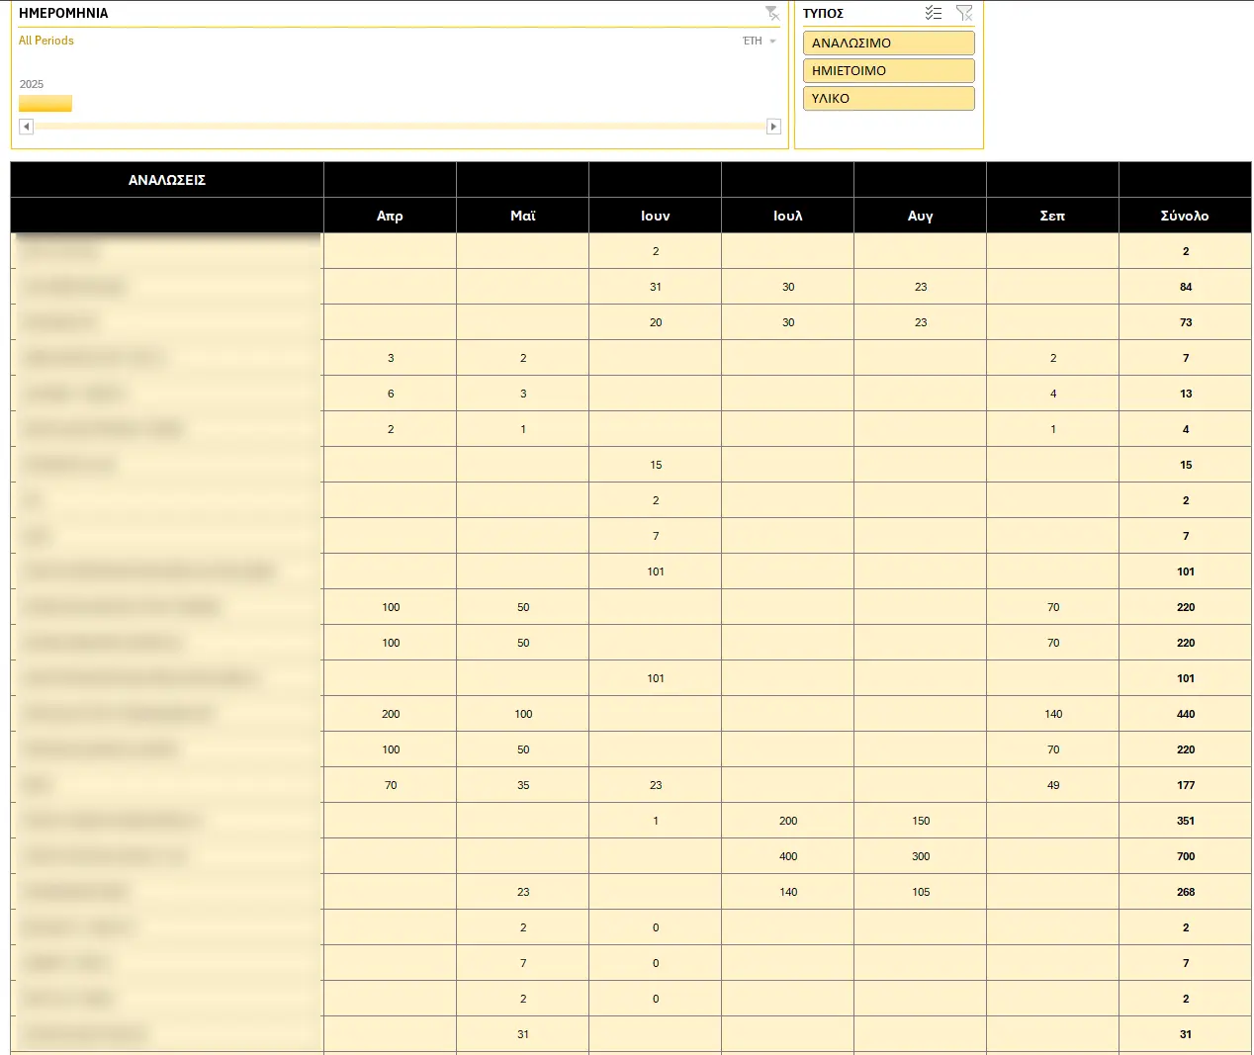Toggle the ΗΜΙΕΤΟΙΜΟ slicer item

888,71
